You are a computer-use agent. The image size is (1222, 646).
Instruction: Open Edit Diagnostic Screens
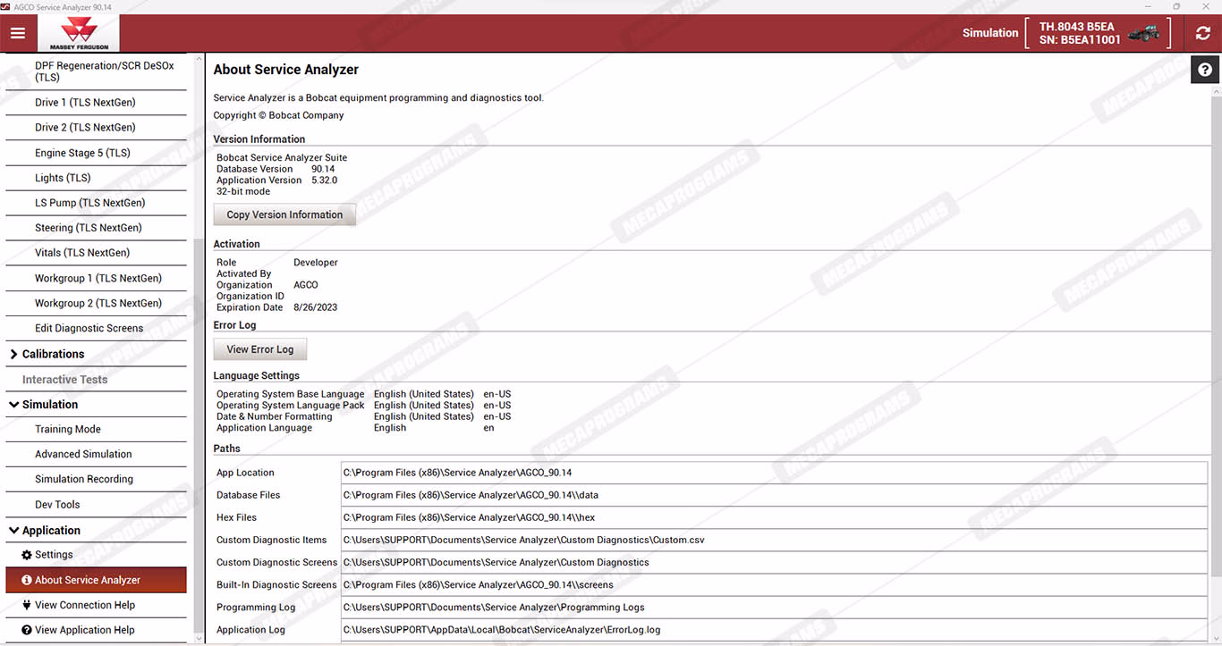click(x=97, y=328)
